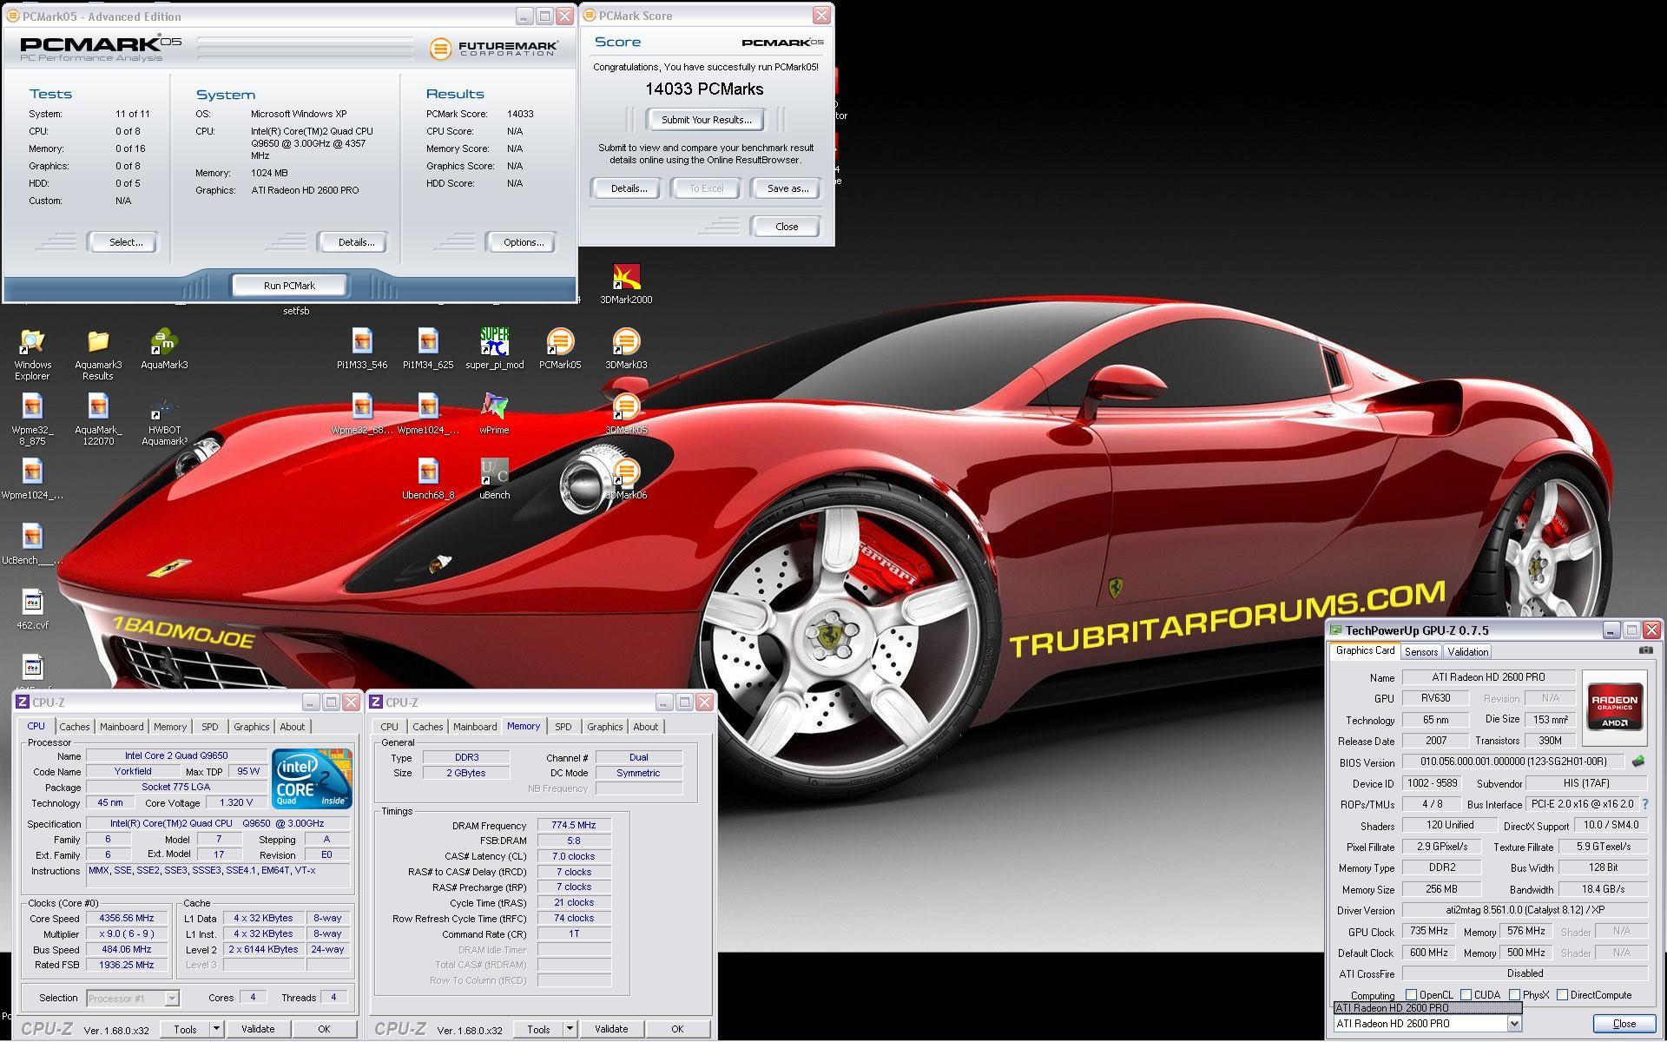Launch the 3DMark05 desktop shortcut
Image resolution: width=1667 pixels, height=1042 pixels.
point(626,414)
